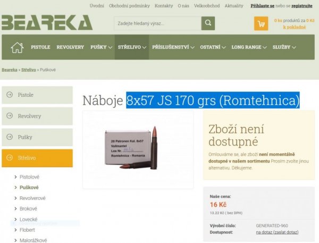The width and height of the screenshot is (319, 243).
Task: Open the Revolvery menu item
Action: click(70, 47)
